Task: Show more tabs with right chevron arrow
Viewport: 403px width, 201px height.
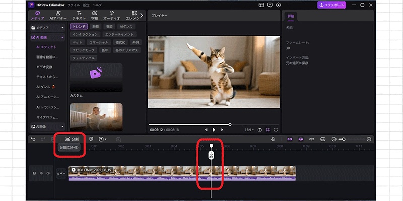Action: (x=142, y=15)
